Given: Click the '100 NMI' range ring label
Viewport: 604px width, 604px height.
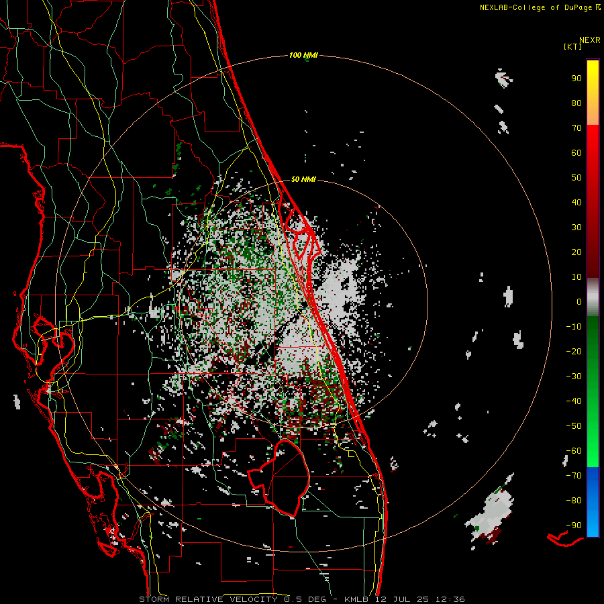Looking at the screenshot, I should (303, 56).
